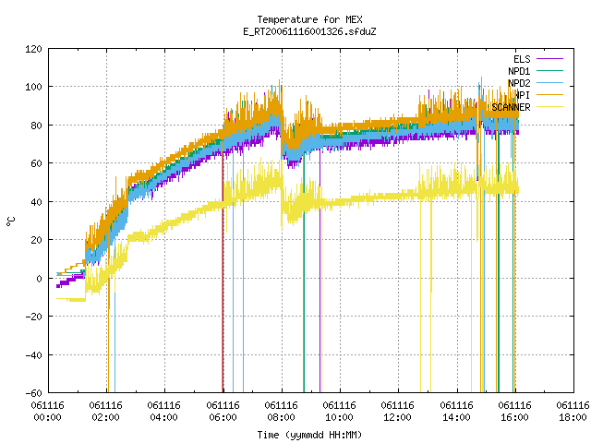Click the ELS legend label

click(522, 59)
